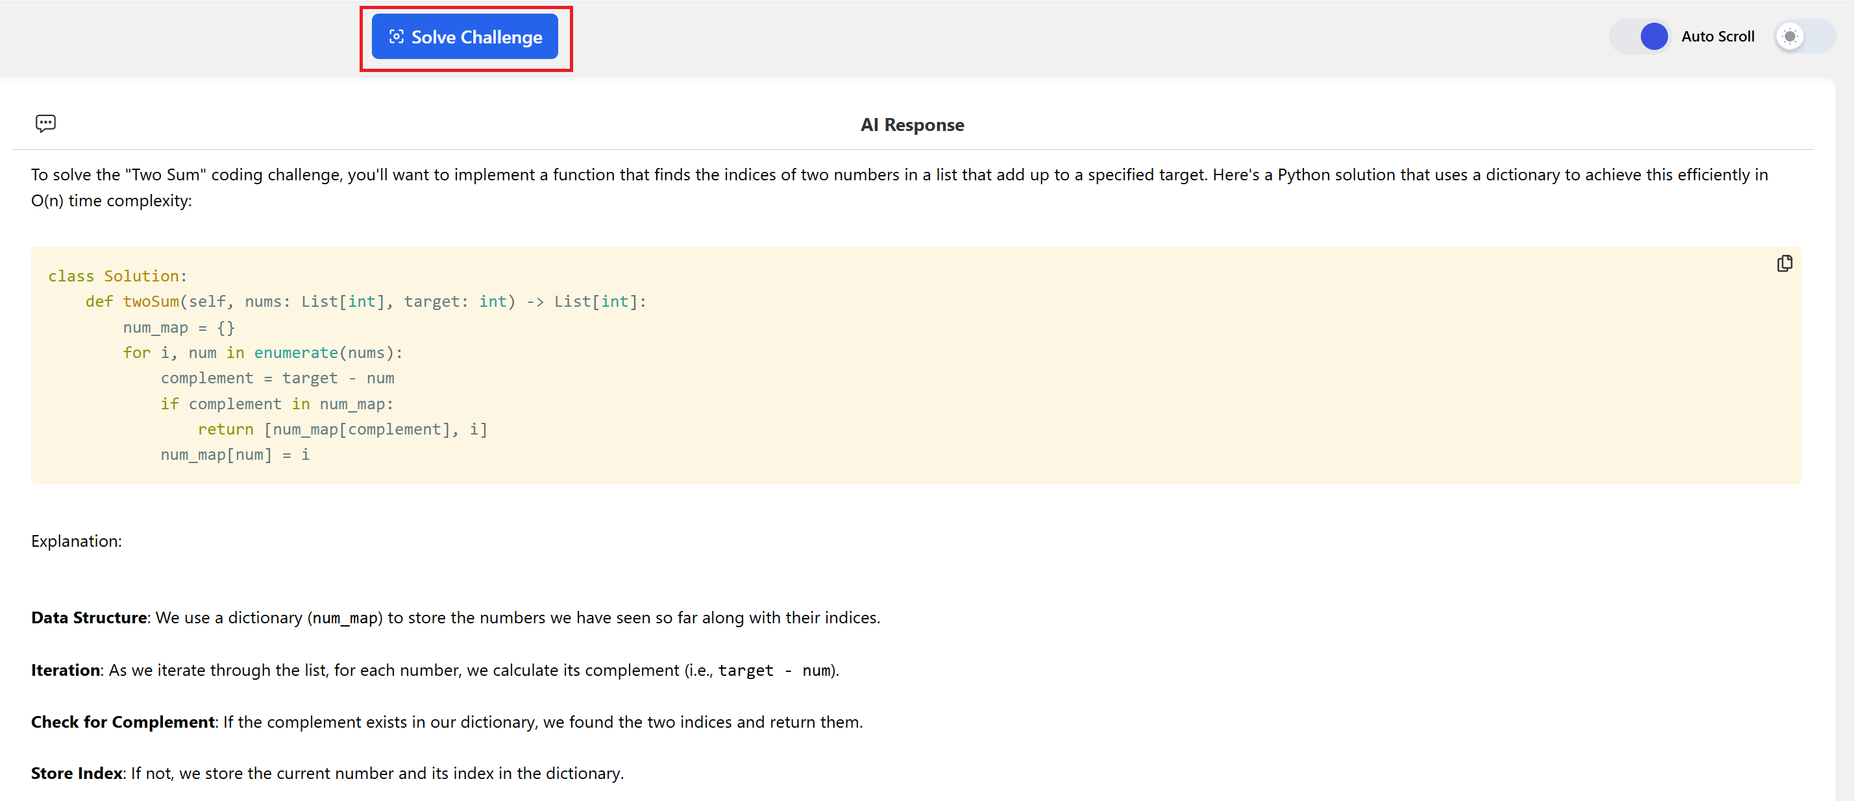Click the 'class Solution:' code line
The height and width of the screenshot is (801, 1855).
tap(117, 276)
